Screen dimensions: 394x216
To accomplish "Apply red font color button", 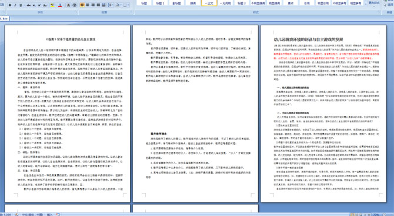I will click(x=60, y=5).
